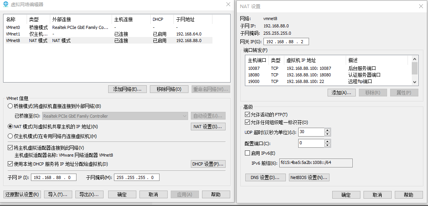
Task: Decrease the 配置端口 spinner value
Action: (x=328, y=145)
